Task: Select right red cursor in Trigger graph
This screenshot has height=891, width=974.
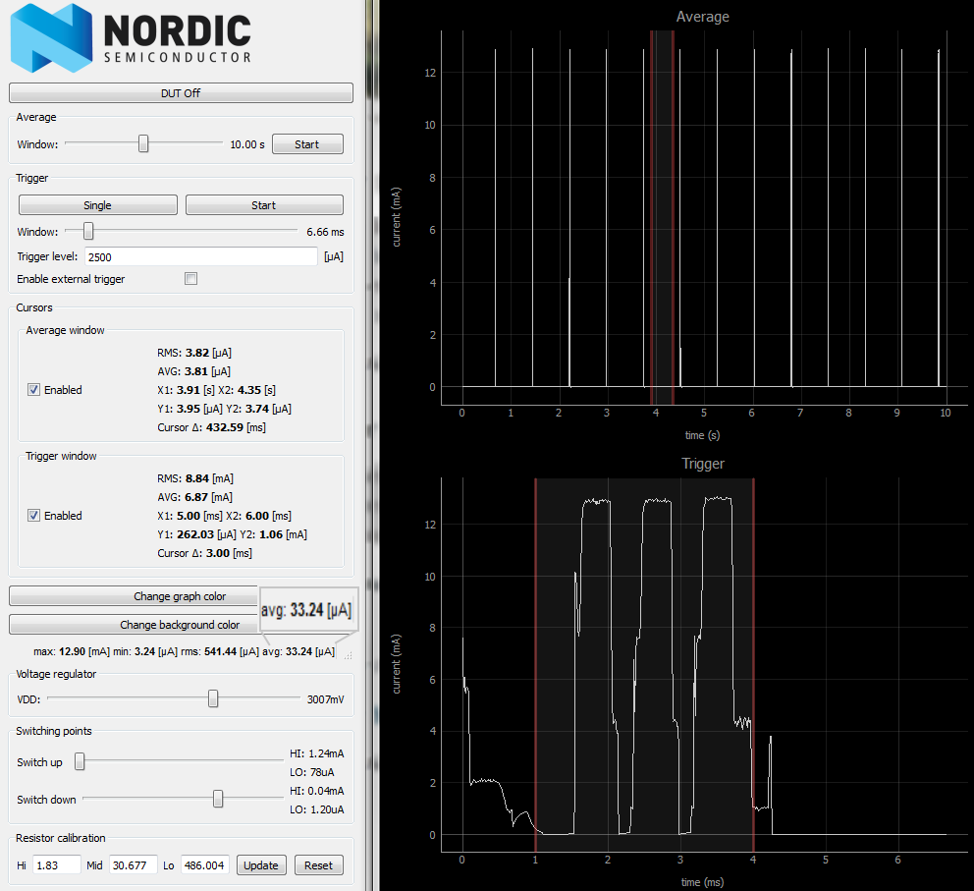Action: click(x=753, y=665)
